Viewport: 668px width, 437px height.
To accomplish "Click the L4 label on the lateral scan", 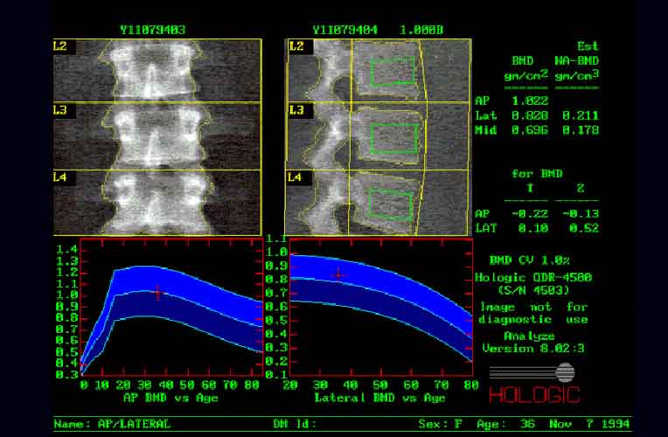I will pos(296,177).
